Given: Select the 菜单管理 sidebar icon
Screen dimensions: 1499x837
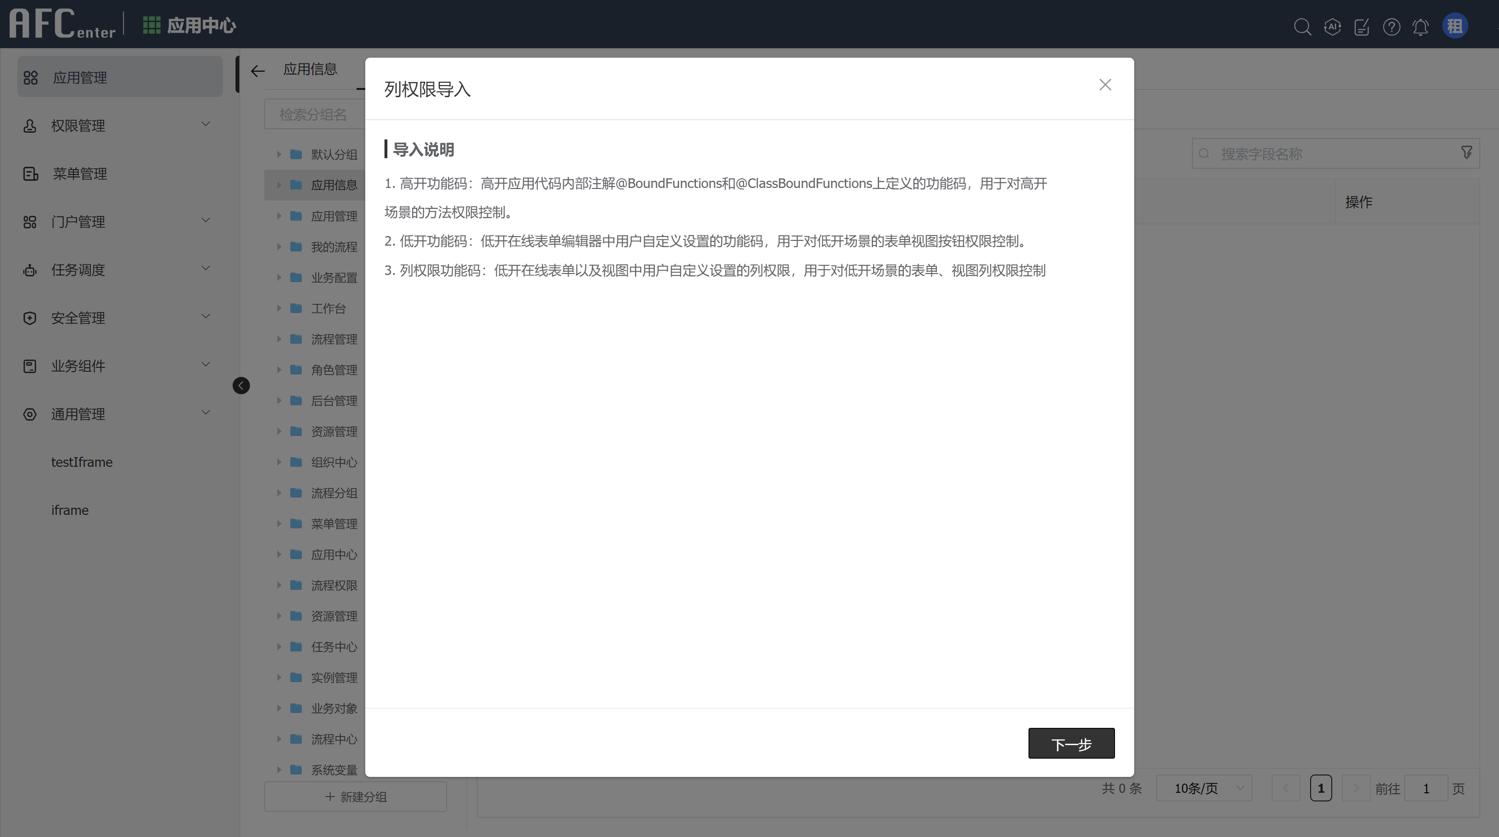Looking at the screenshot, I should click(x=30, y=174).
